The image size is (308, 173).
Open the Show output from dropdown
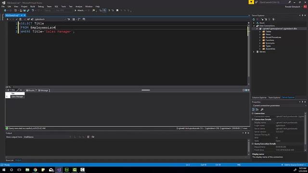pos(47,137)
